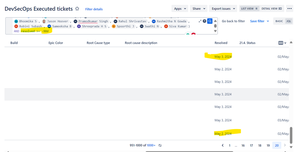Click the Sameeksha B user chip
The image size is (297, 152).
click(60, 26)
